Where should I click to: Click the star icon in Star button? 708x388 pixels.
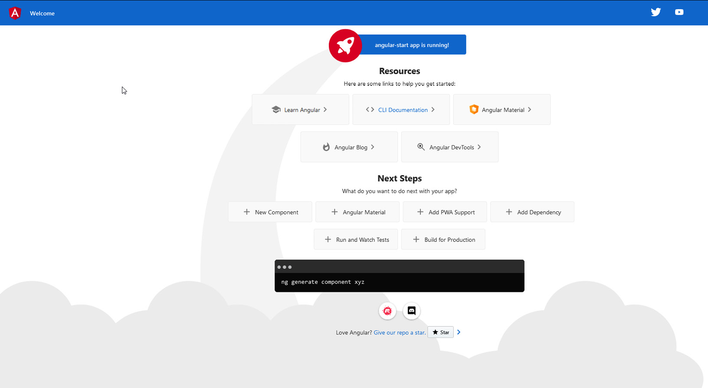tap(435, 332)
